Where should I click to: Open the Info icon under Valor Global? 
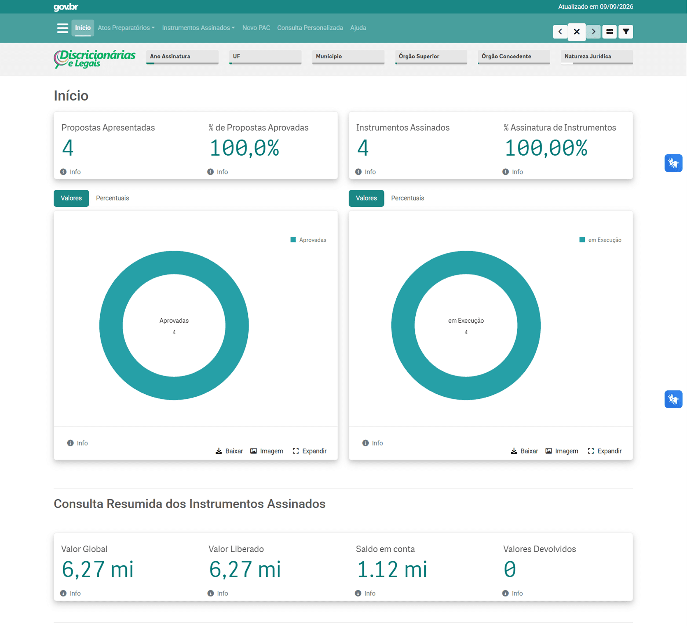click(x=63, y=593)
